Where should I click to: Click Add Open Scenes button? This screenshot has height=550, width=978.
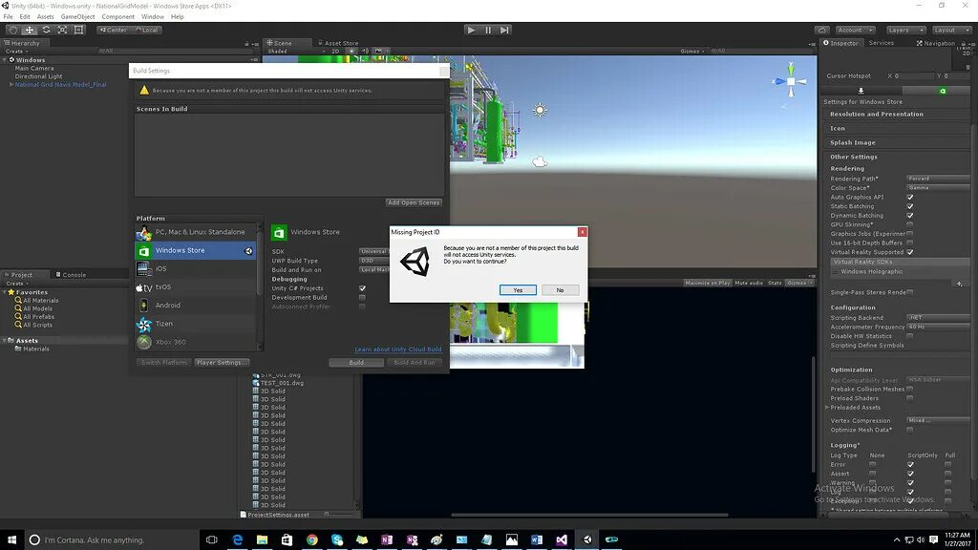(414, 202)
